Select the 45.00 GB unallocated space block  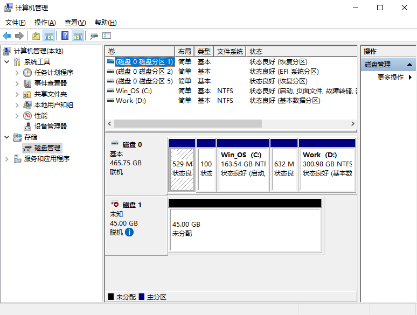tap(245, 230)
